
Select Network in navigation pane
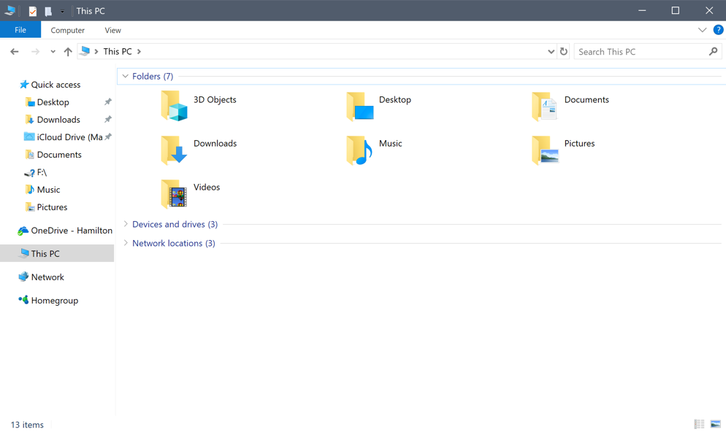(47, 277)
